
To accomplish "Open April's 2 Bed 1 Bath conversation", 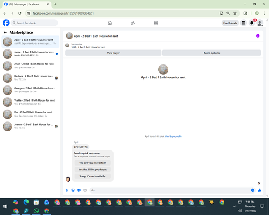I will point(30,41).
